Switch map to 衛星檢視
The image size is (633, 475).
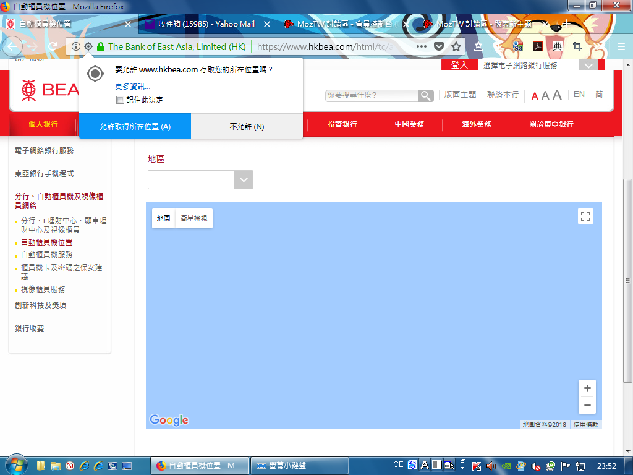(193, 218)
